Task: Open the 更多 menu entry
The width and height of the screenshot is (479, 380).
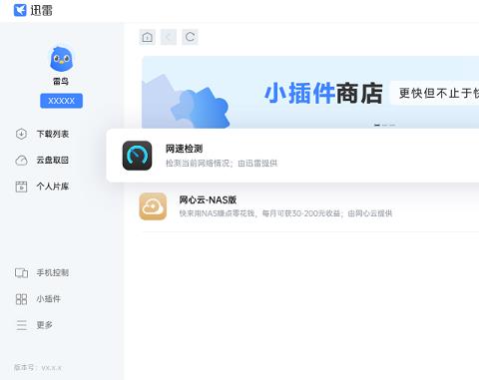Action: click(45, 325)
